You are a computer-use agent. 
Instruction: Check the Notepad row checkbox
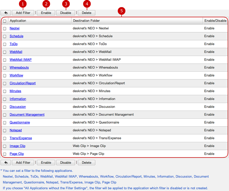pos(5,130)
